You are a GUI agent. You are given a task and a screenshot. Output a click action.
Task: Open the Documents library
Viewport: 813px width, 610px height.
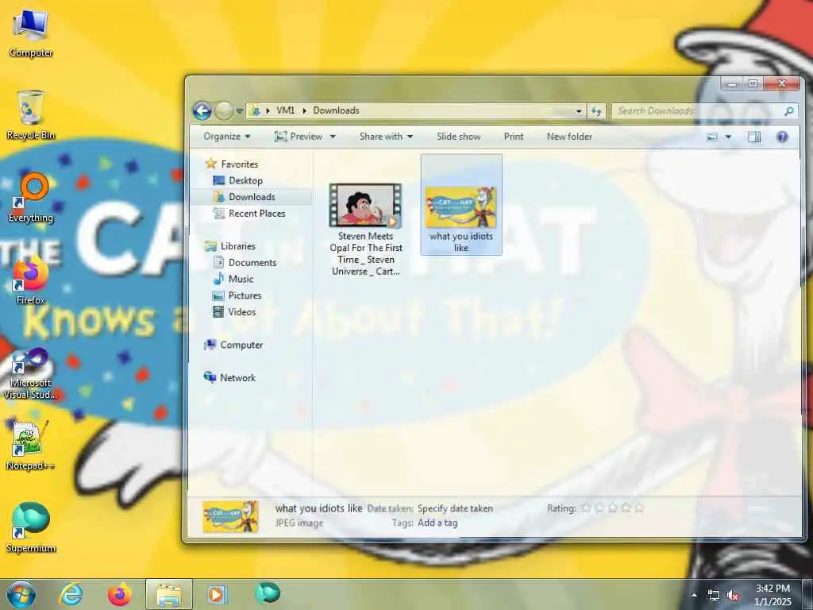pyautogui.click(x=245, y=262)
